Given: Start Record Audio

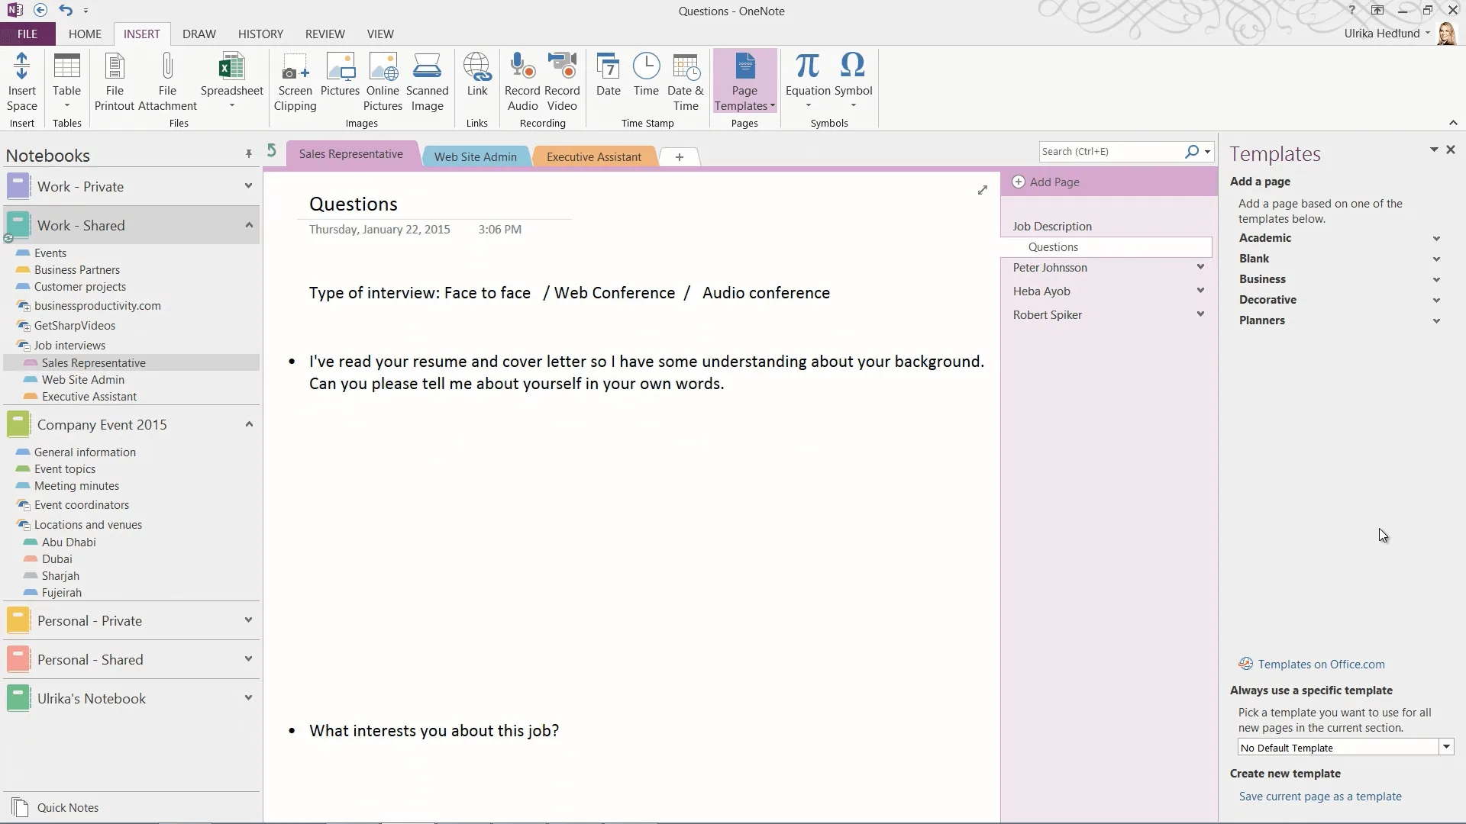Looking at the screenshot, I should click(522, 82).
